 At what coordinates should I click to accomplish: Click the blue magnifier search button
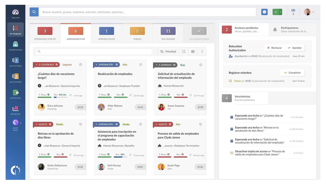[34, 12]
